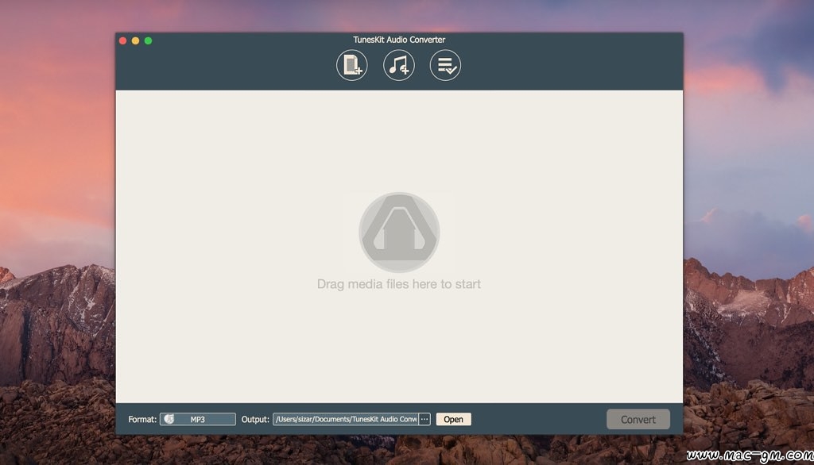Click the output path field
This screenshot has height=465, width=814.
tap(346, 419)
